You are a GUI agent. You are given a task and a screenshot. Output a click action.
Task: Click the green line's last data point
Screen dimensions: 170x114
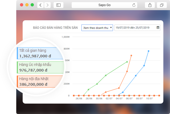(x=127, y=62)
